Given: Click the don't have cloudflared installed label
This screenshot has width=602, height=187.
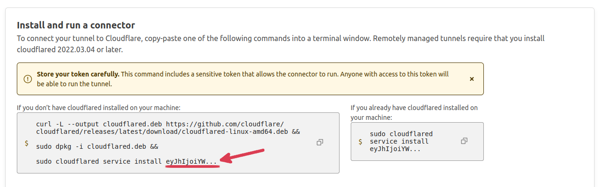Looking at the screenshot, I should [99, 108].
